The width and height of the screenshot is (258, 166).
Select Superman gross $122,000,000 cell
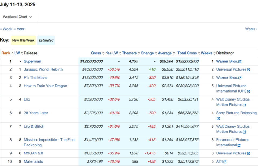[x=91, y=61]
